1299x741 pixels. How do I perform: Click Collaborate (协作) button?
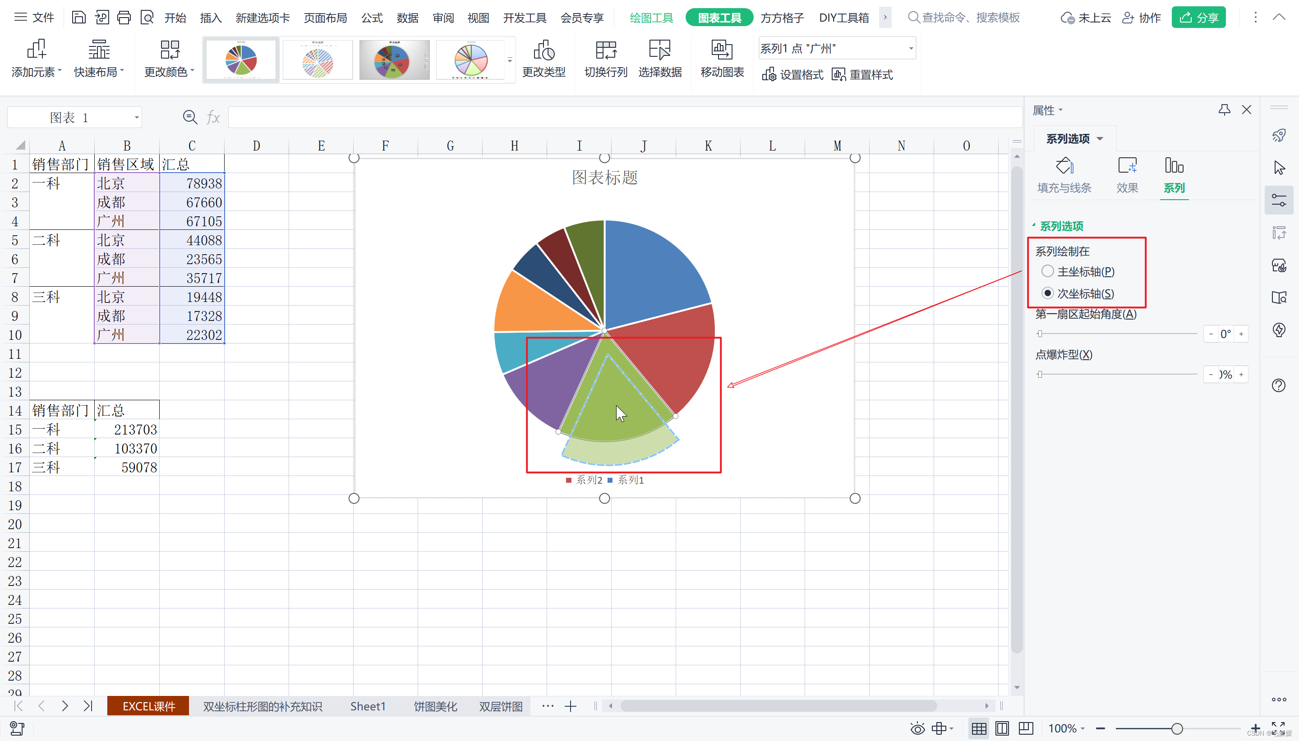[x=1141, y=18]
